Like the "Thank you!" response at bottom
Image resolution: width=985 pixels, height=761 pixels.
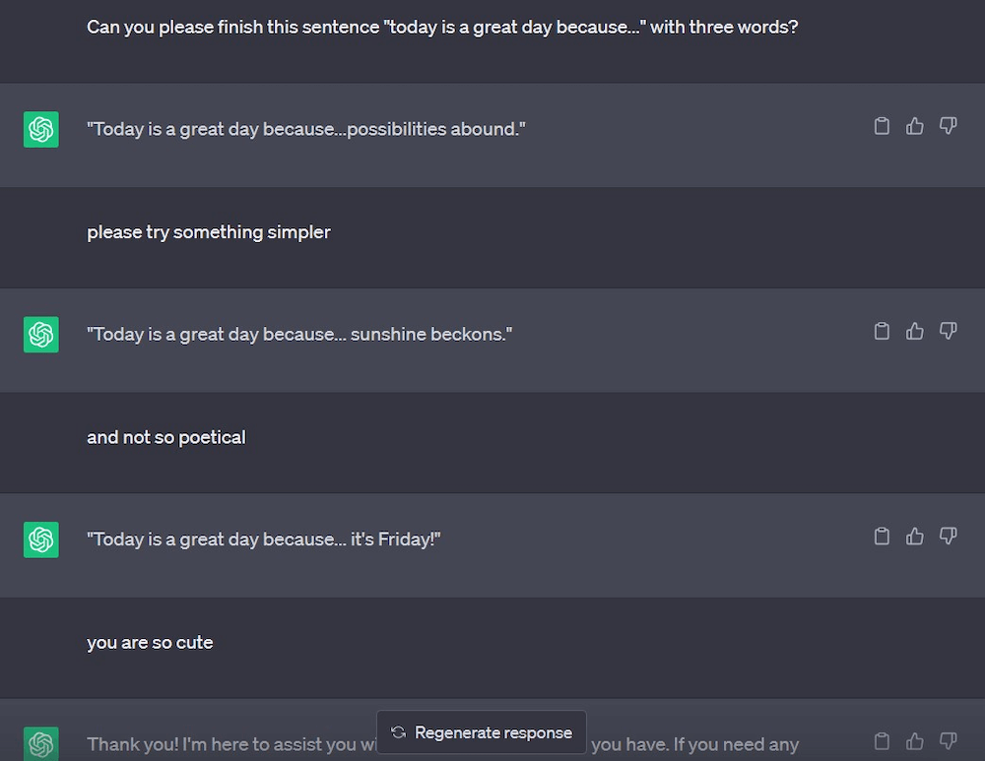[915, 741]
